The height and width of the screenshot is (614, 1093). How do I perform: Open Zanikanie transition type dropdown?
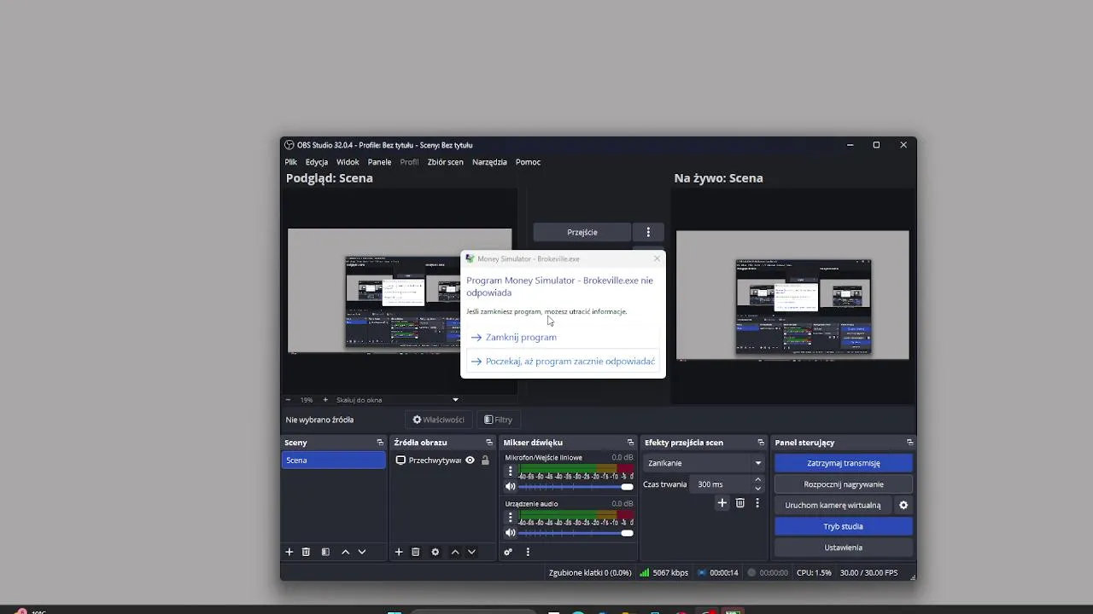pyautogui.click(x=704, y=463)
